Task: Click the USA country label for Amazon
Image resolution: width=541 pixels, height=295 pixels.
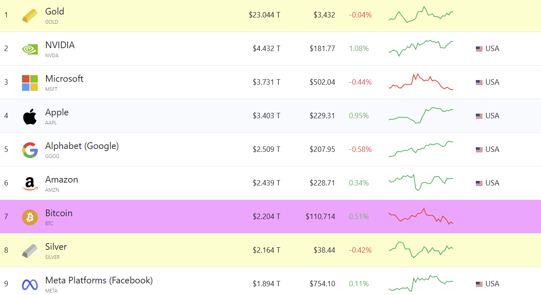Action: tap(492, 183)
